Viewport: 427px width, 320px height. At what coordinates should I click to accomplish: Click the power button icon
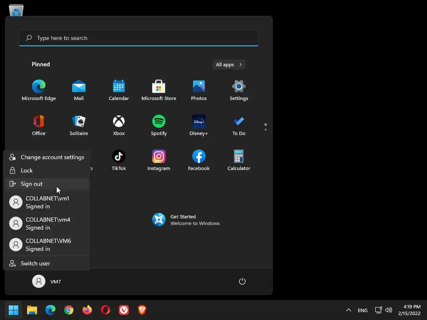(242, 281)
